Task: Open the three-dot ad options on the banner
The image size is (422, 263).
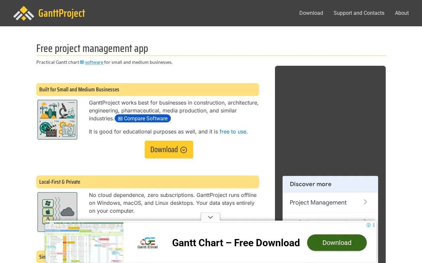Action: [x=374, y=225]
